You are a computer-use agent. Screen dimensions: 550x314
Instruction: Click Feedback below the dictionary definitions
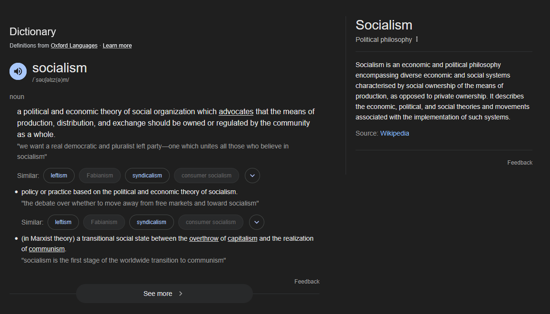(x=307, y=282)
